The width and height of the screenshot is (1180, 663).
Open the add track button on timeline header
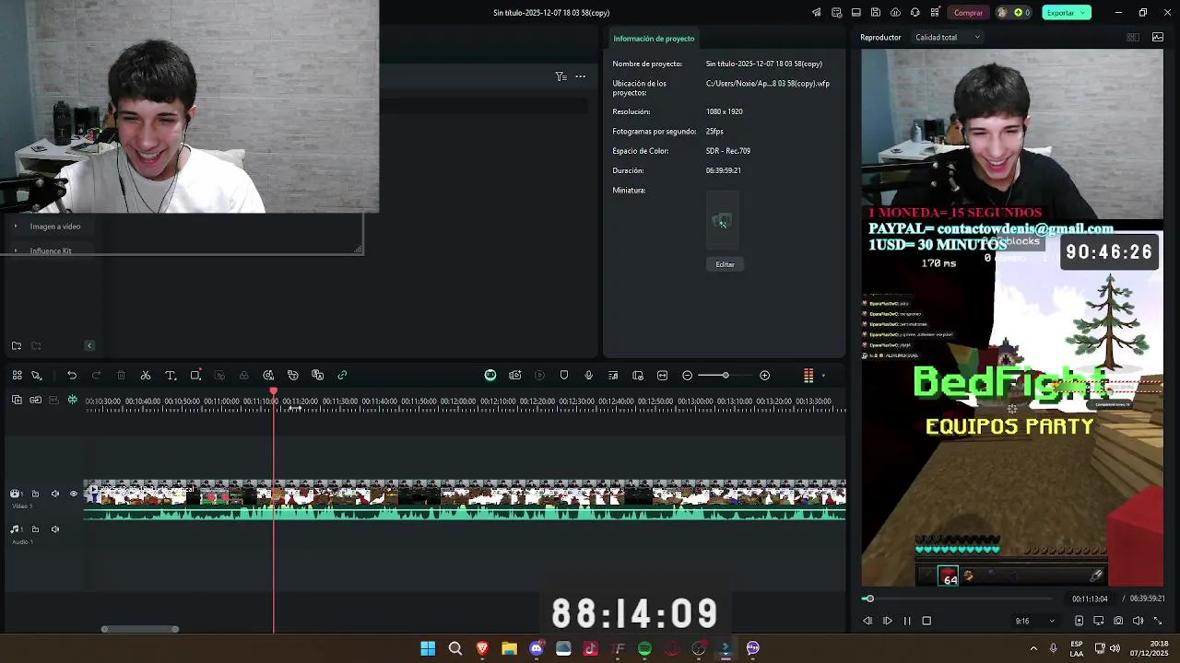coord(17,400)
